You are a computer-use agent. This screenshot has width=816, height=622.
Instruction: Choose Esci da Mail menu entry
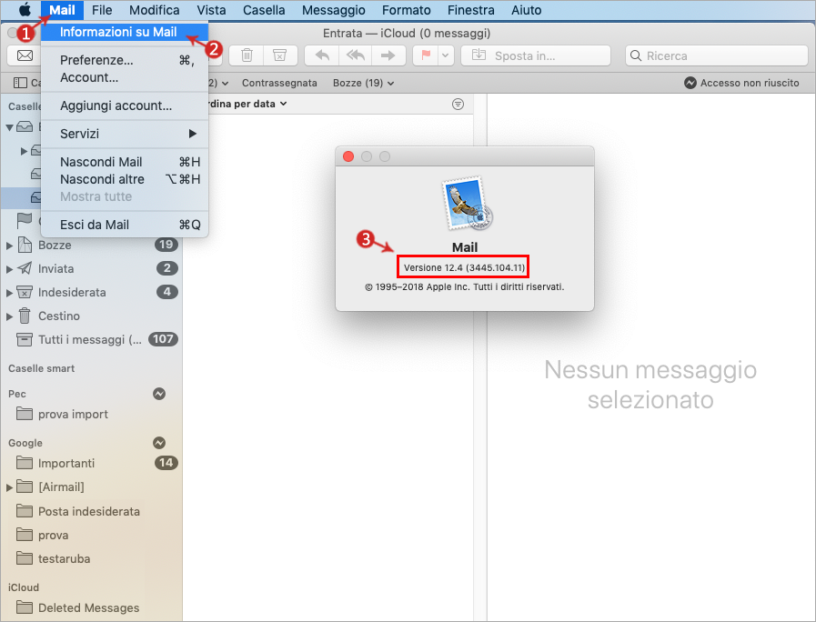tap(95, 225)
